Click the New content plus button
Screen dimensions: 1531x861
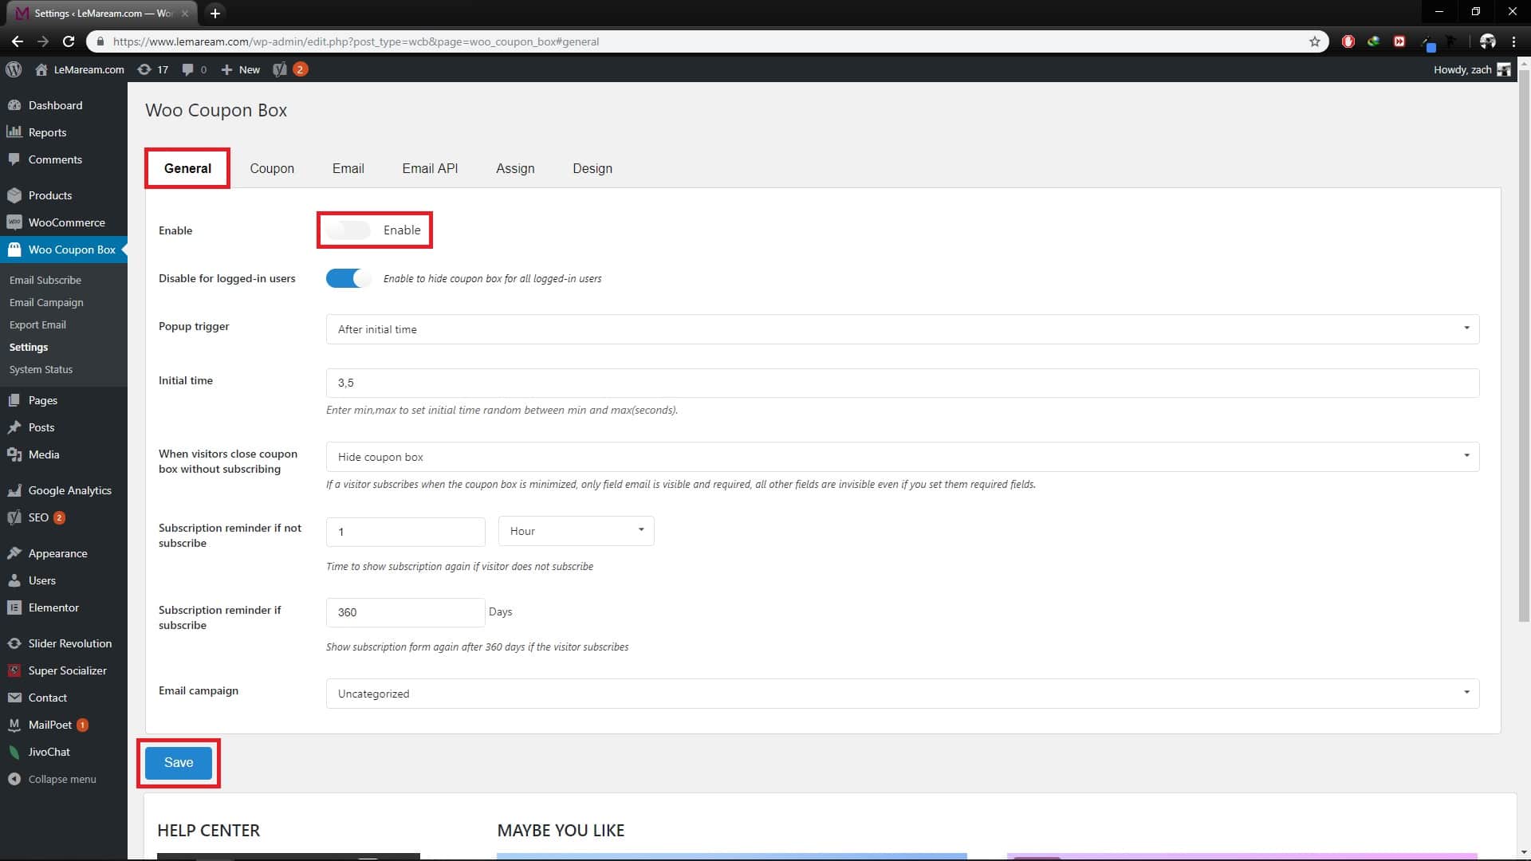click(240, 69)
